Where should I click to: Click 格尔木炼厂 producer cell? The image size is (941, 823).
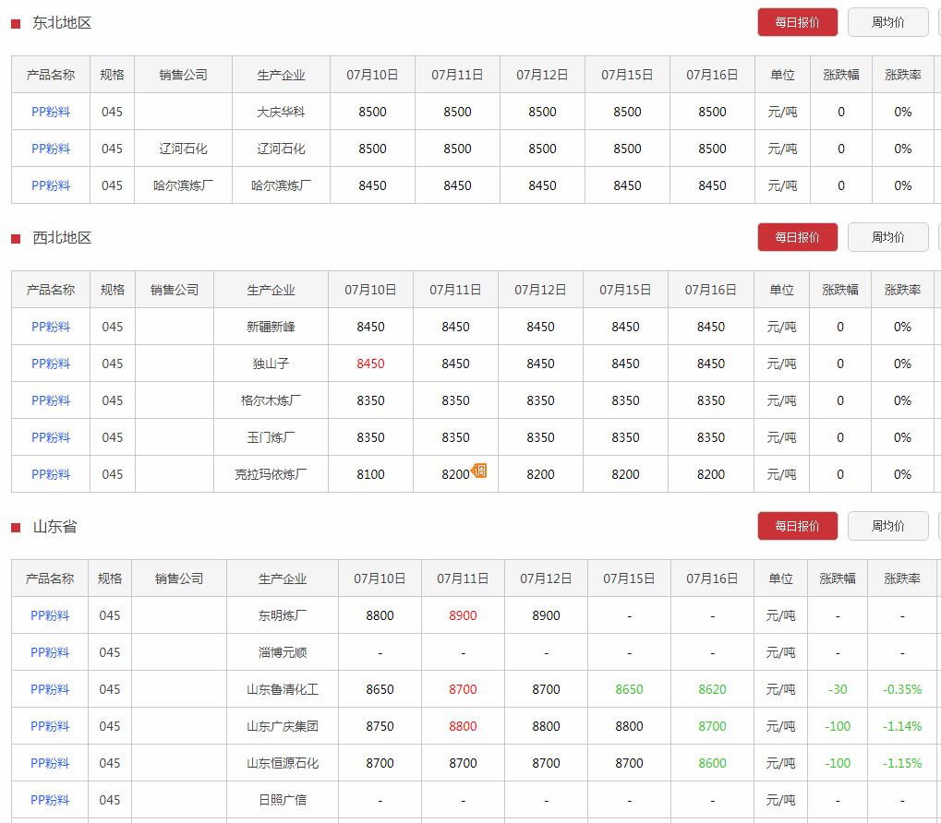(x=271, y=400)
